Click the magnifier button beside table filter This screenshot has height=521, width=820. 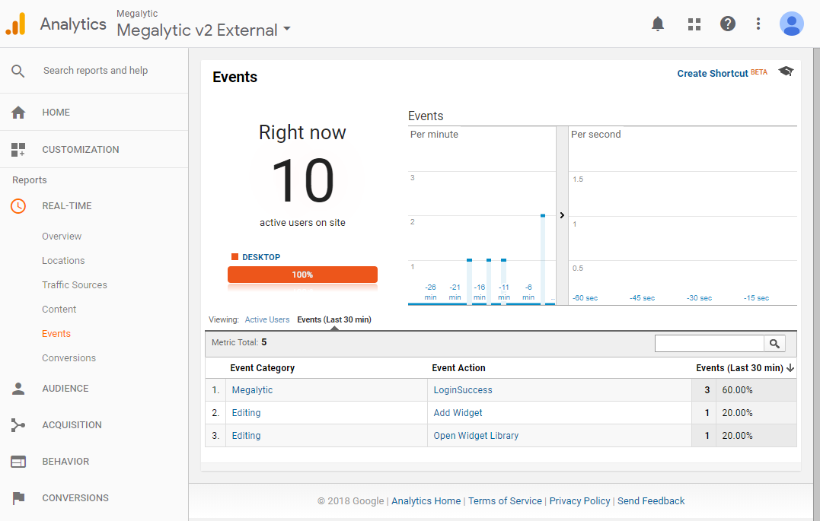click(x=774, y=344)
